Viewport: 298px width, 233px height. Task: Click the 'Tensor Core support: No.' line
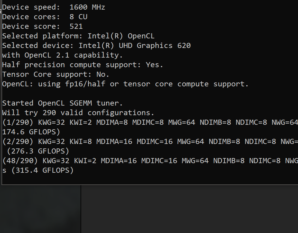[x=56, y=74]
